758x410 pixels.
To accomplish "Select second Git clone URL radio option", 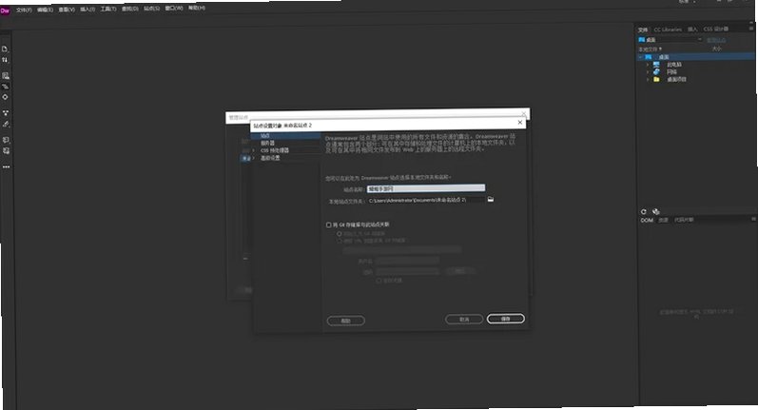I will [340, 241].
